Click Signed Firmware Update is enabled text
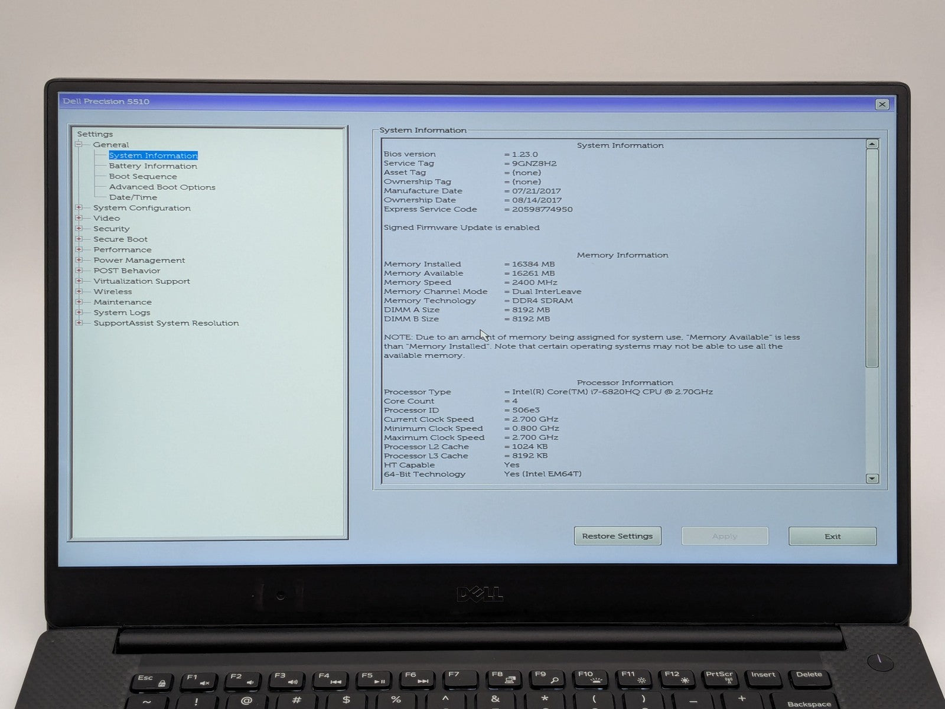The image size is (945, 709). coord(461,227)
